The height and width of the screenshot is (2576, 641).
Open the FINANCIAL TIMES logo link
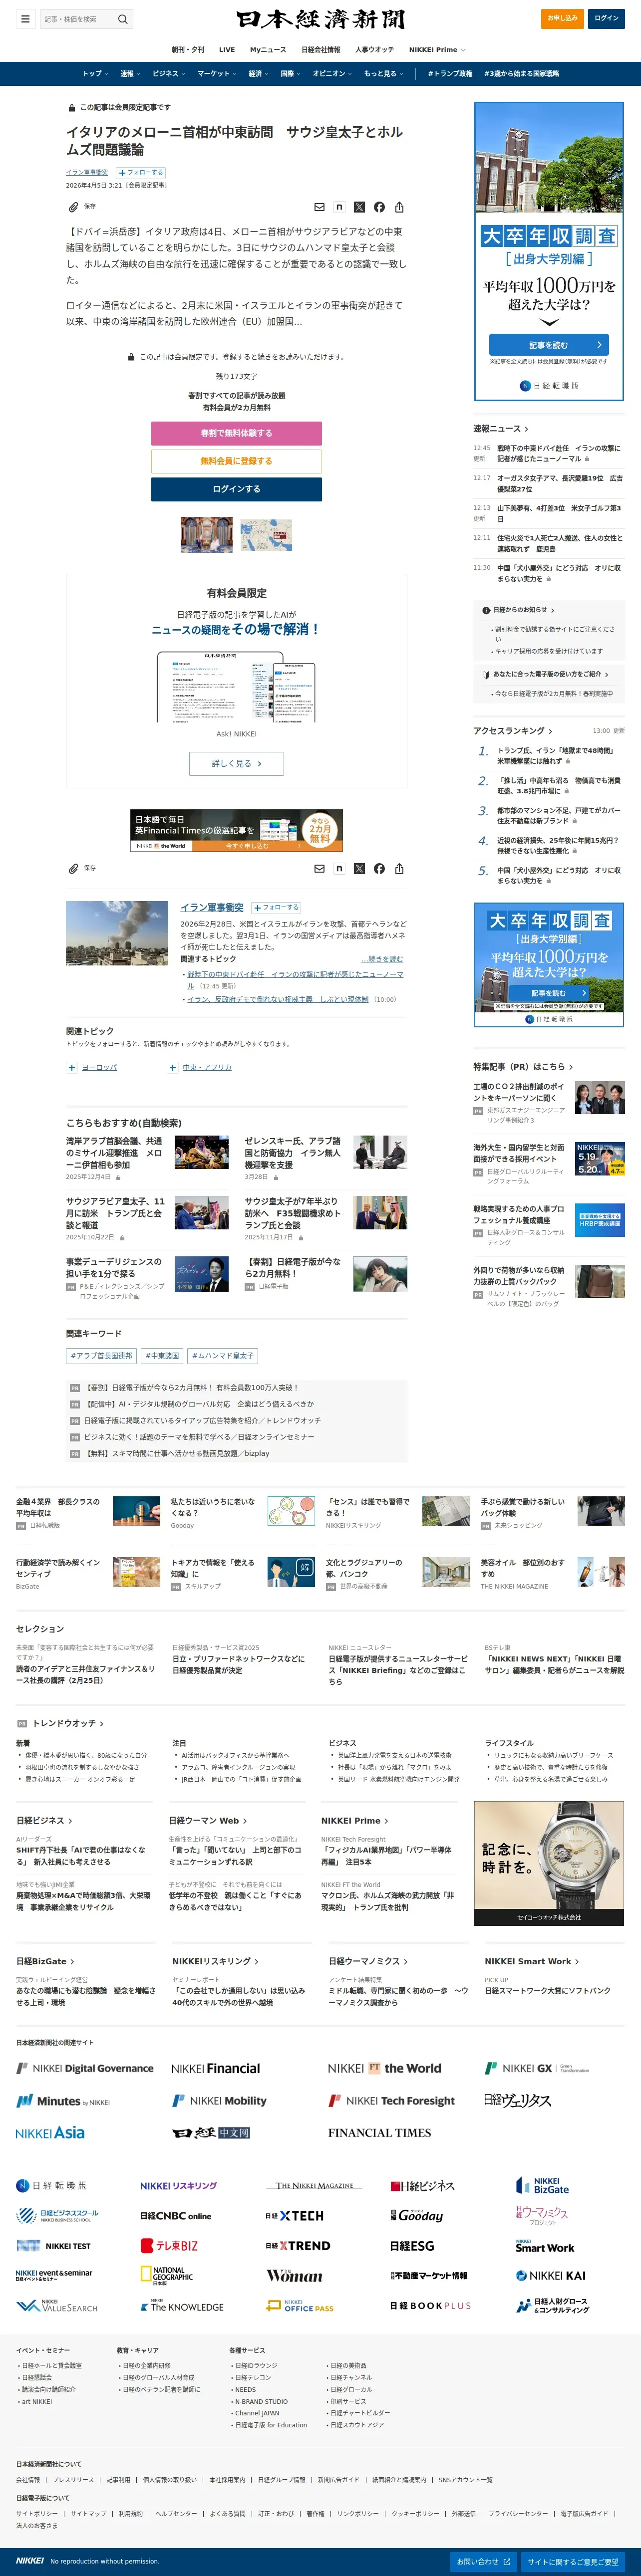[x=380, y=2133]
